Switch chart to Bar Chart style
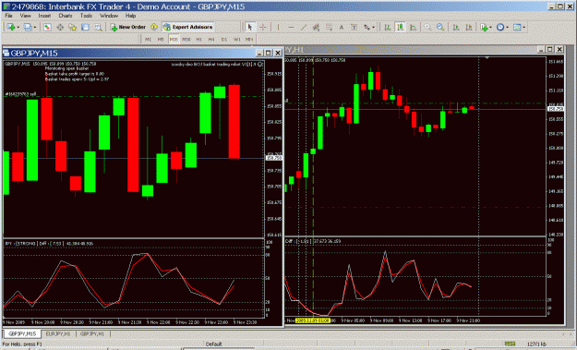The width and height of the screenshot is (577, 350). pos(388,27)
